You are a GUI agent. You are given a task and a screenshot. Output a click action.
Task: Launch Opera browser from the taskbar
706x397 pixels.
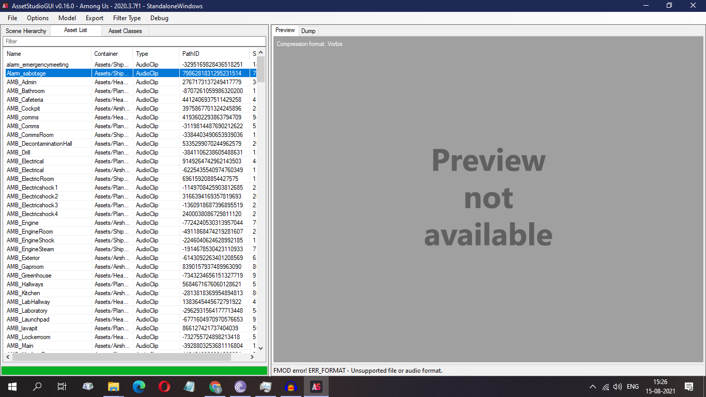[x=164, y=386]
